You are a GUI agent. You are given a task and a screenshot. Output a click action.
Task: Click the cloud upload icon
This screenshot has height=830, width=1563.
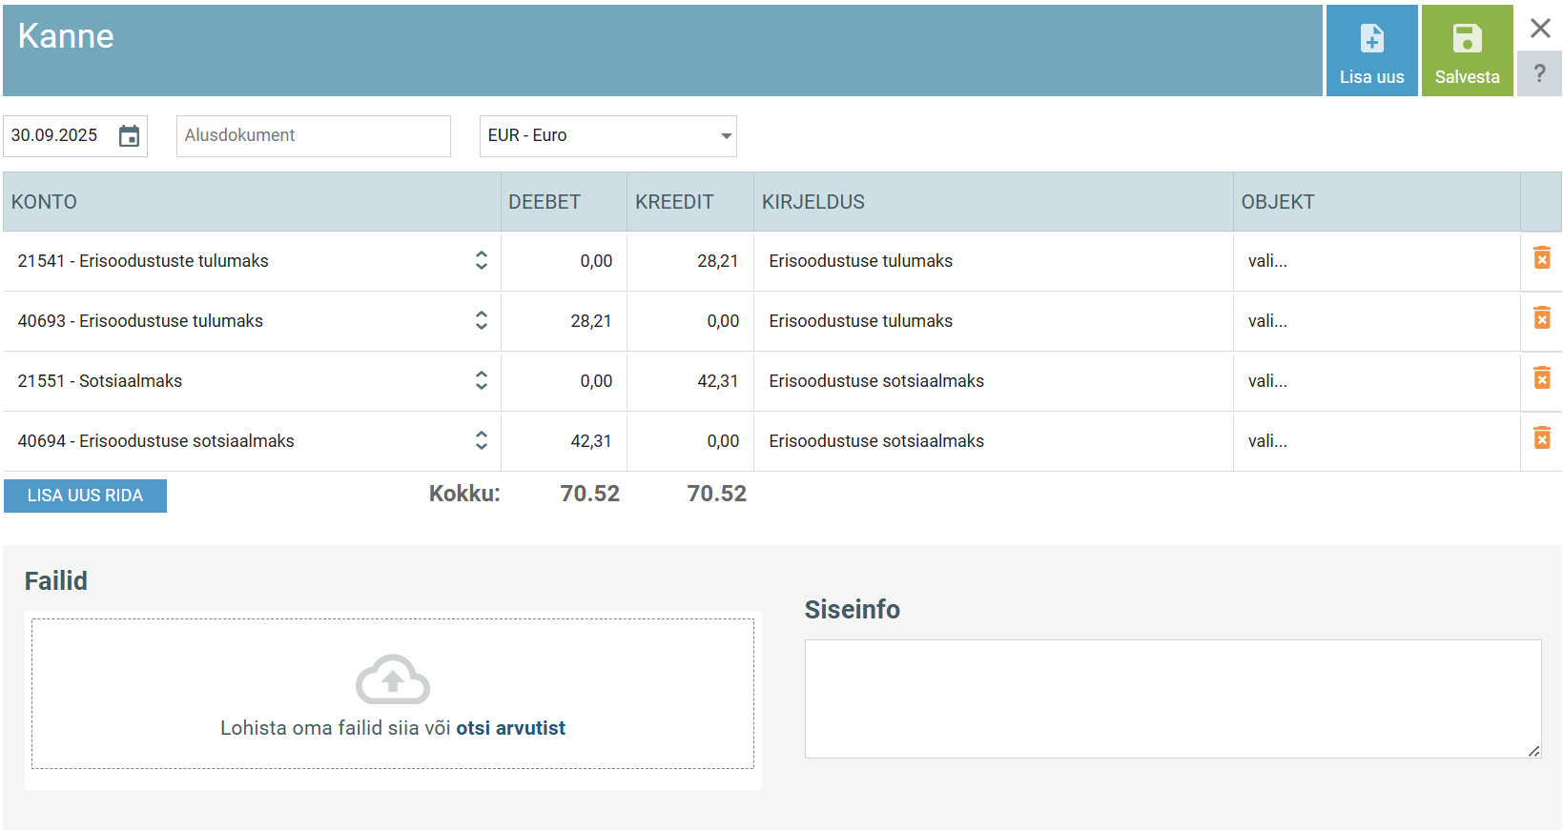tap(392, 678)
